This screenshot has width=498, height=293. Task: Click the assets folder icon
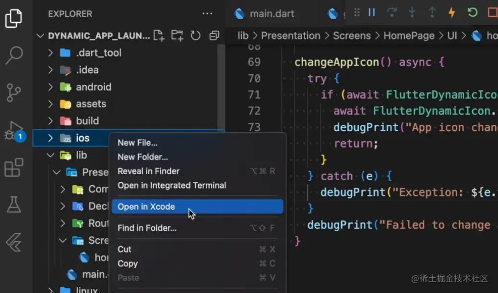(x=65, y=104)
